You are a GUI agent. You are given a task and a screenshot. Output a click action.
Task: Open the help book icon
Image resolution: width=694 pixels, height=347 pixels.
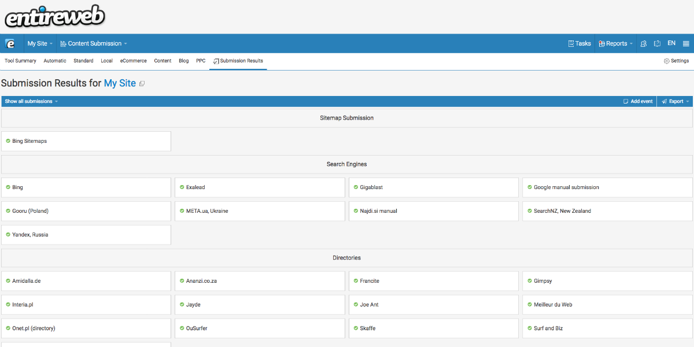[x=658, y=43]
